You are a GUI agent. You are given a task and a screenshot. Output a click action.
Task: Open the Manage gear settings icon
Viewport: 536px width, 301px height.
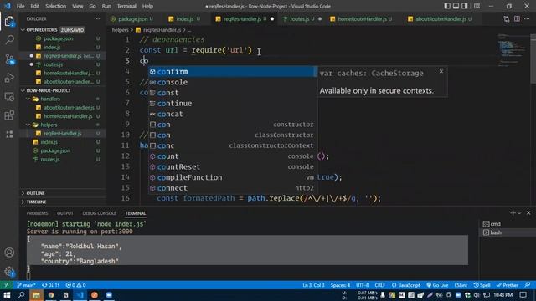point(9,272)
